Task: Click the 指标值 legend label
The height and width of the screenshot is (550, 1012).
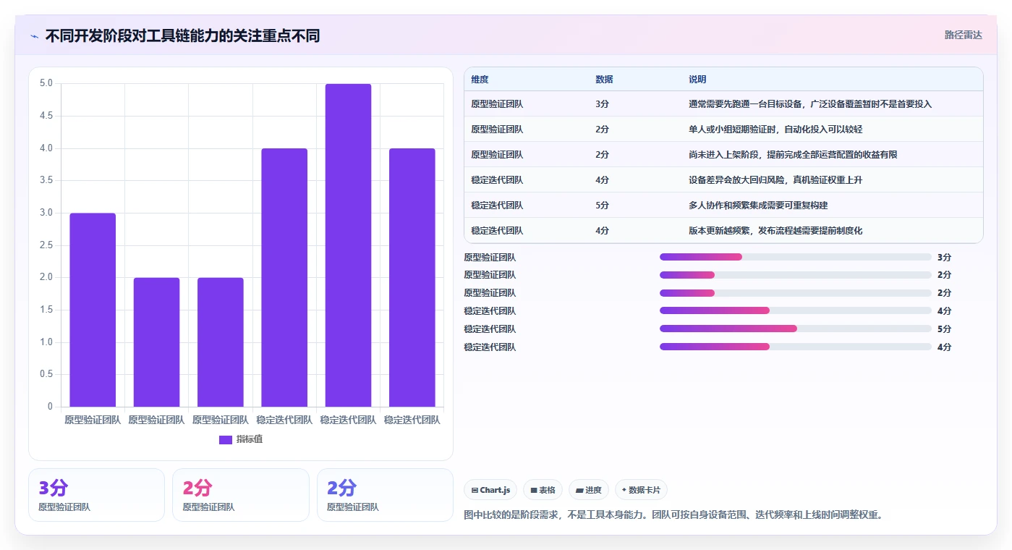Action: point(250,439)
